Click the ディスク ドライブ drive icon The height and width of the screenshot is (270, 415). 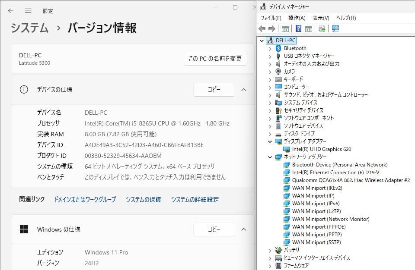278,134
